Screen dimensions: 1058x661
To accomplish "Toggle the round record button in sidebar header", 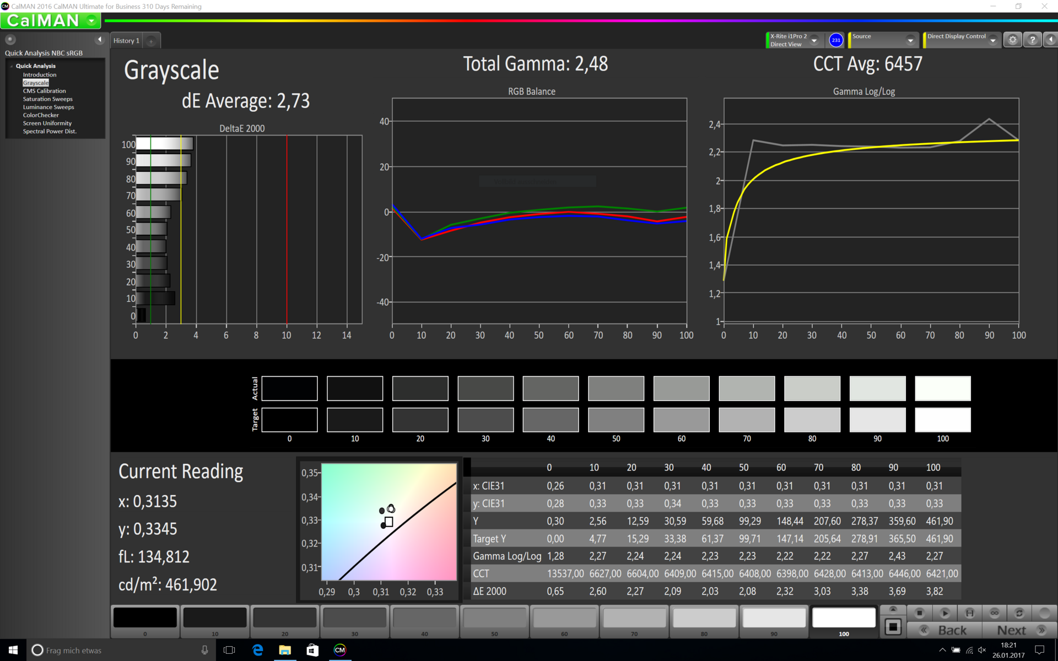I will coord(10,40).
